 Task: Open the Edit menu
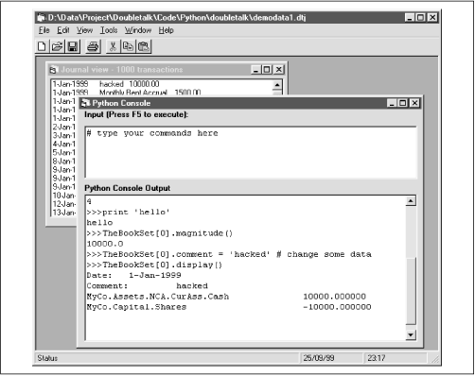(x=63, y=30)
